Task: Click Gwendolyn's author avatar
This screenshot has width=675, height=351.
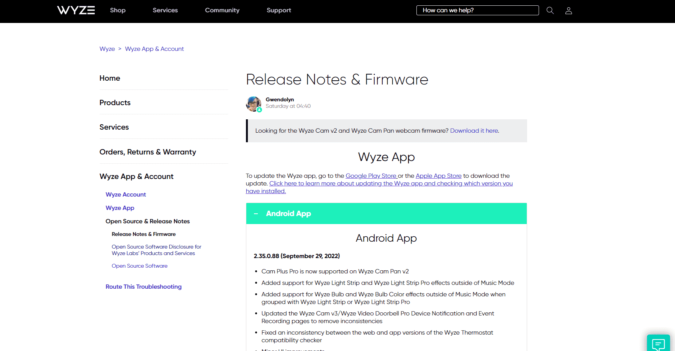Action: [254, 104]
